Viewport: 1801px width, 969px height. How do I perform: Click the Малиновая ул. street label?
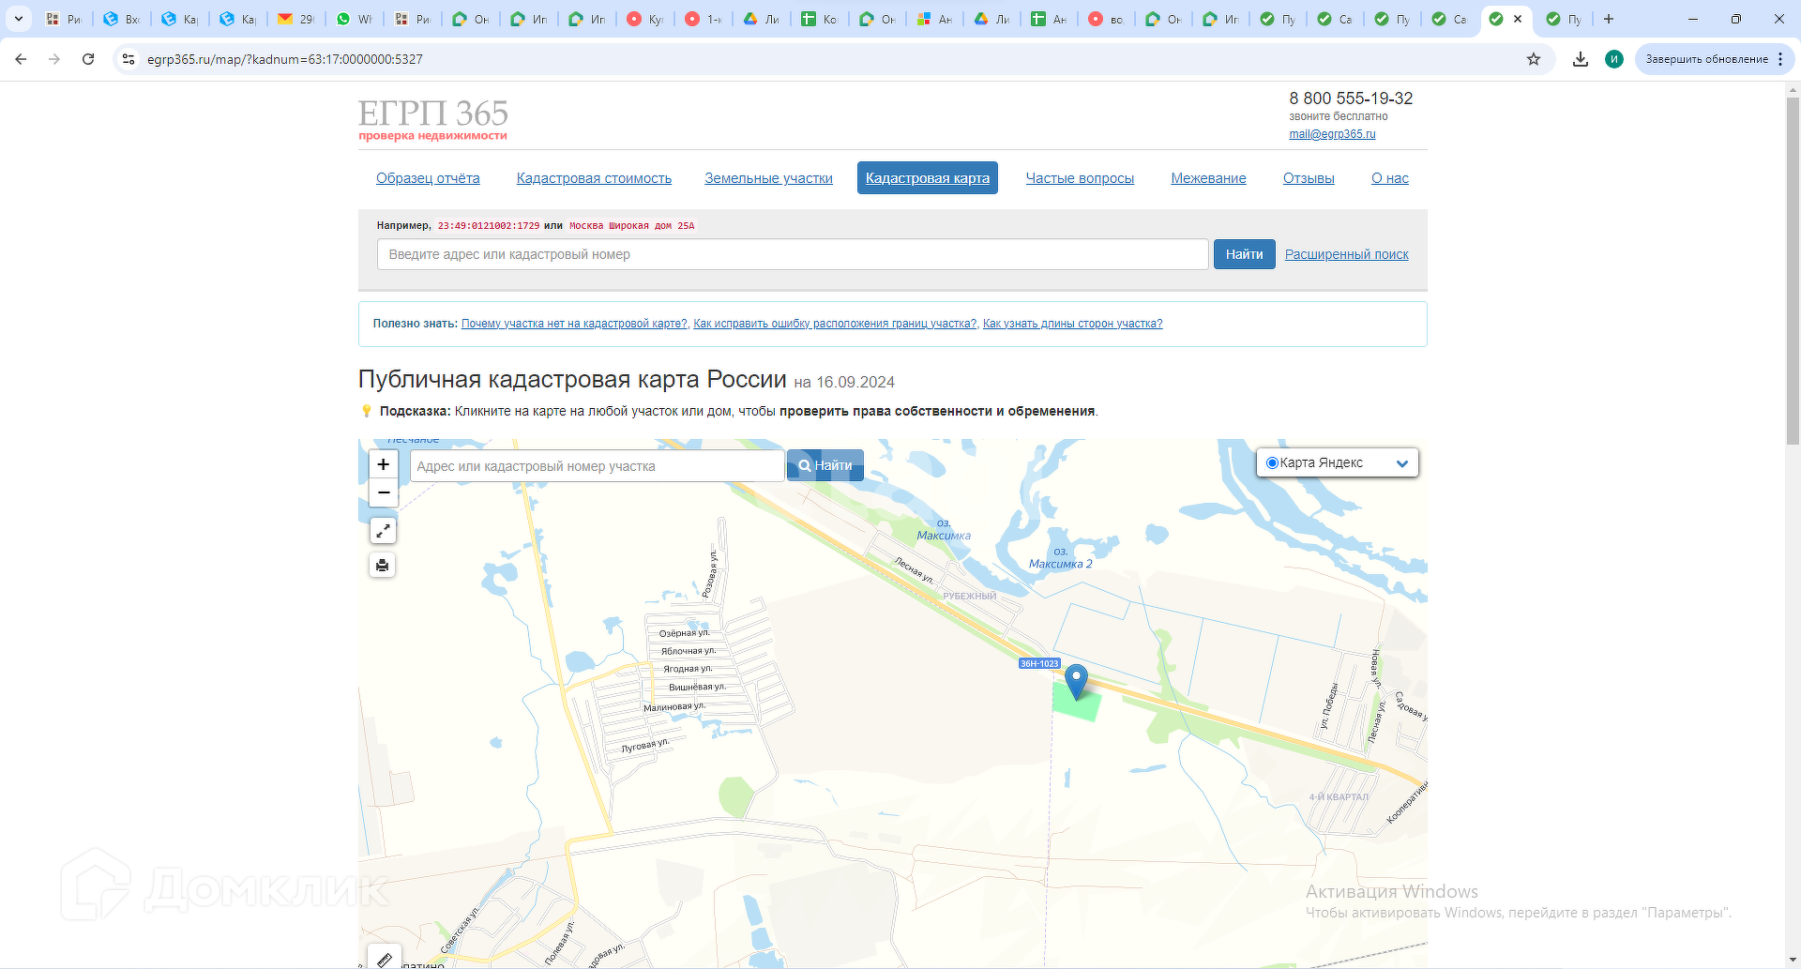pyautogui.click(x=674, y=707)
